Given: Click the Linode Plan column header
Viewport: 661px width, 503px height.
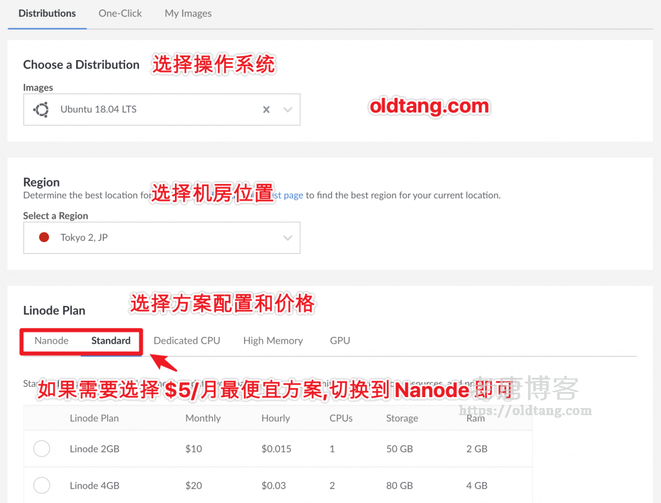Looking at the screenshot, I should [x=94, y=418].
